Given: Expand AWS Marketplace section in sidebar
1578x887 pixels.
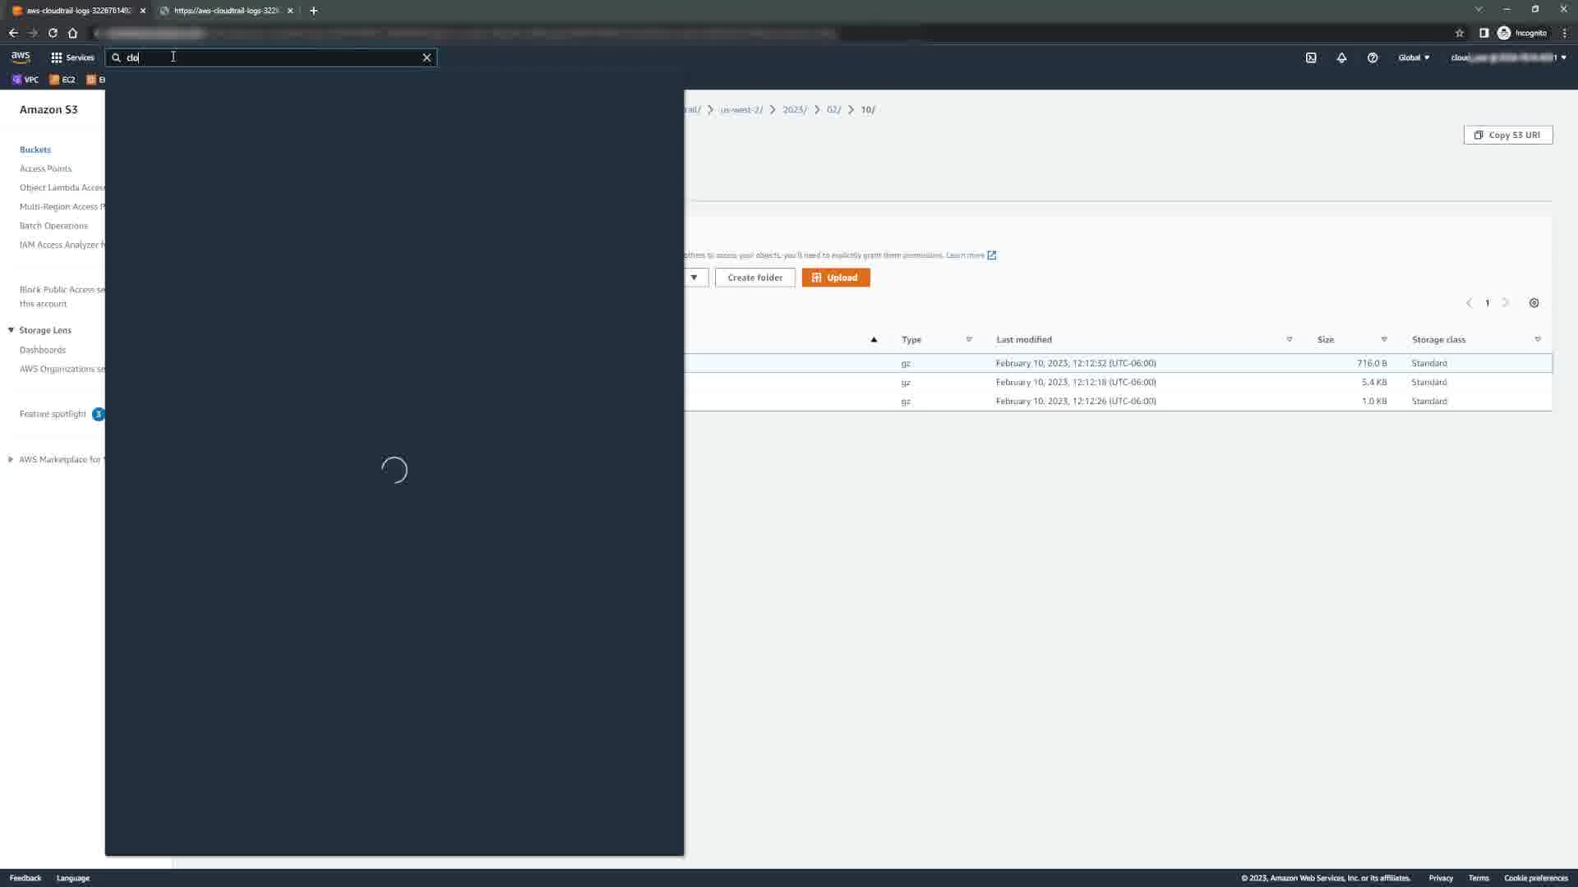Looking at the screenshot, I should coord(11,459).
